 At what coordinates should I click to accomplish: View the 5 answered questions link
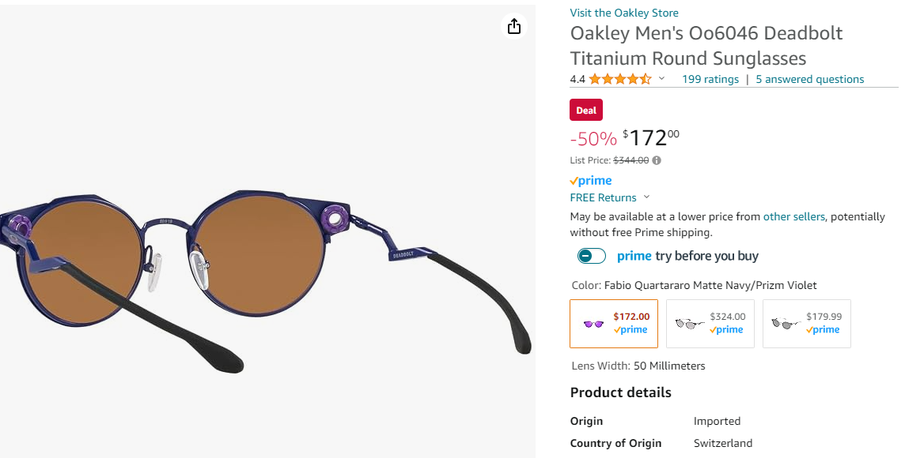(x=809, y=79)
